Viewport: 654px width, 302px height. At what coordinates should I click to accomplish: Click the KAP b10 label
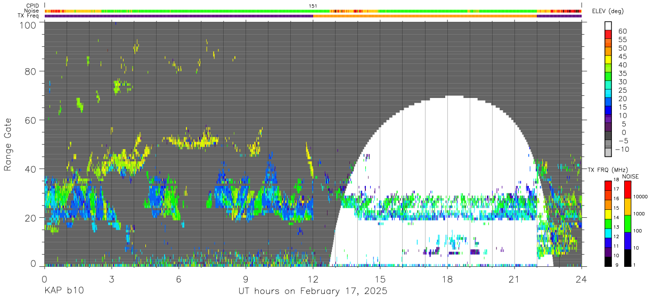(x=63, y=291)
